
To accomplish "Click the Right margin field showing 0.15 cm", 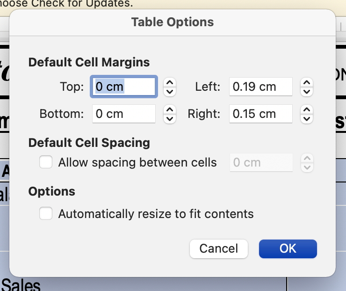I will click(x=261, y=114).
